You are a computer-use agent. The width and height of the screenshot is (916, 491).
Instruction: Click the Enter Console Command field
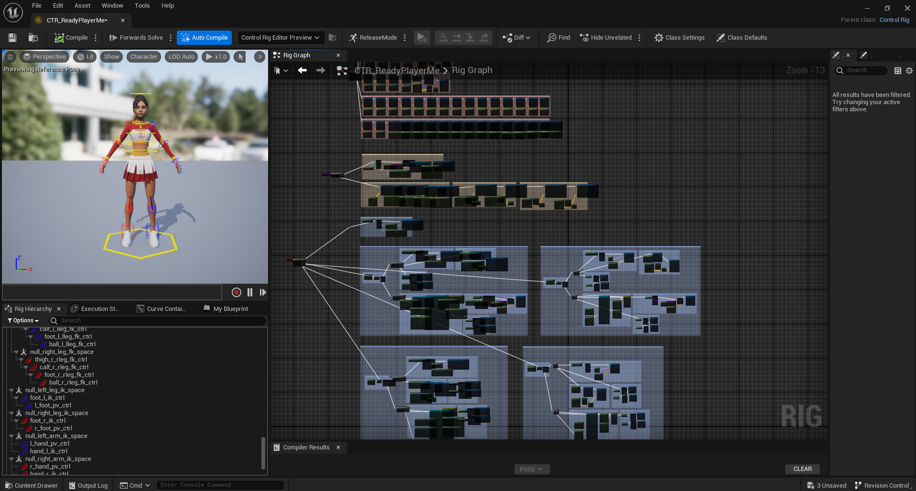tap(220, 484)
